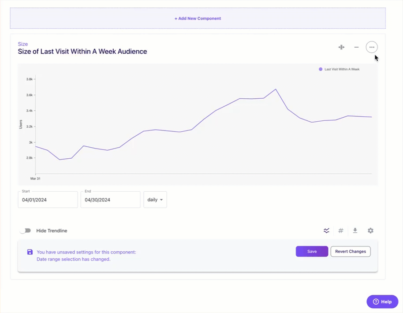Toggle Last Visit Within A Week legend

(339, 69)
